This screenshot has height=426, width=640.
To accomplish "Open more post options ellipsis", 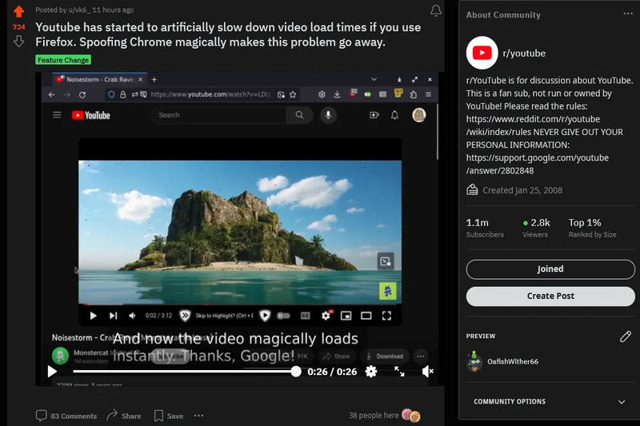I will tap(198, 416).
